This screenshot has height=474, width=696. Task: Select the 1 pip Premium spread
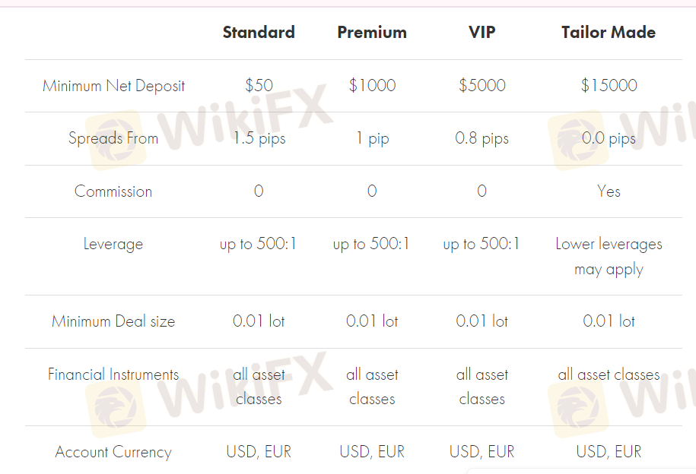pos(373,138)
